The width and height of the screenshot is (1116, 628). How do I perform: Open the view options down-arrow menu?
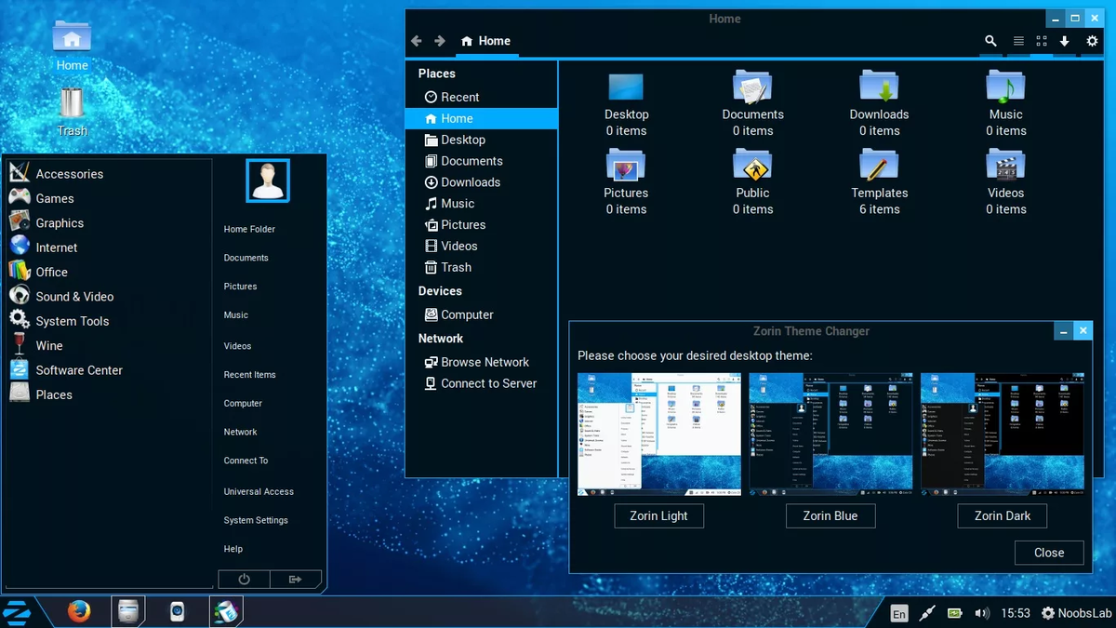tap(1065, 41)
